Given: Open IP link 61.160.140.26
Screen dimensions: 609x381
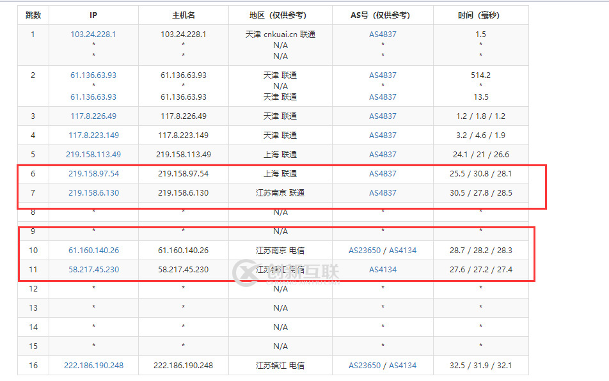Looking at the screenshot, I should tap(93, 250).
